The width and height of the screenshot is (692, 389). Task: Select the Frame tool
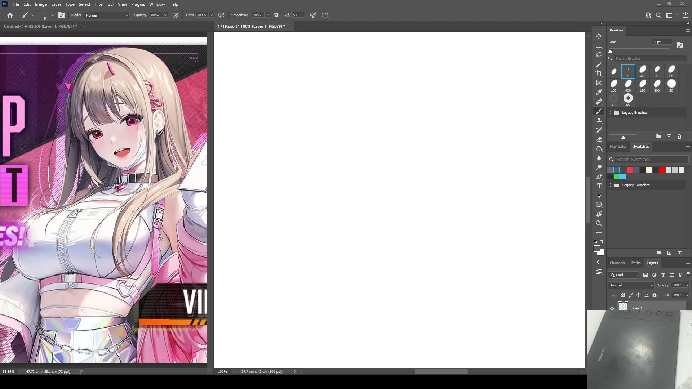click(x=599, y=83)
